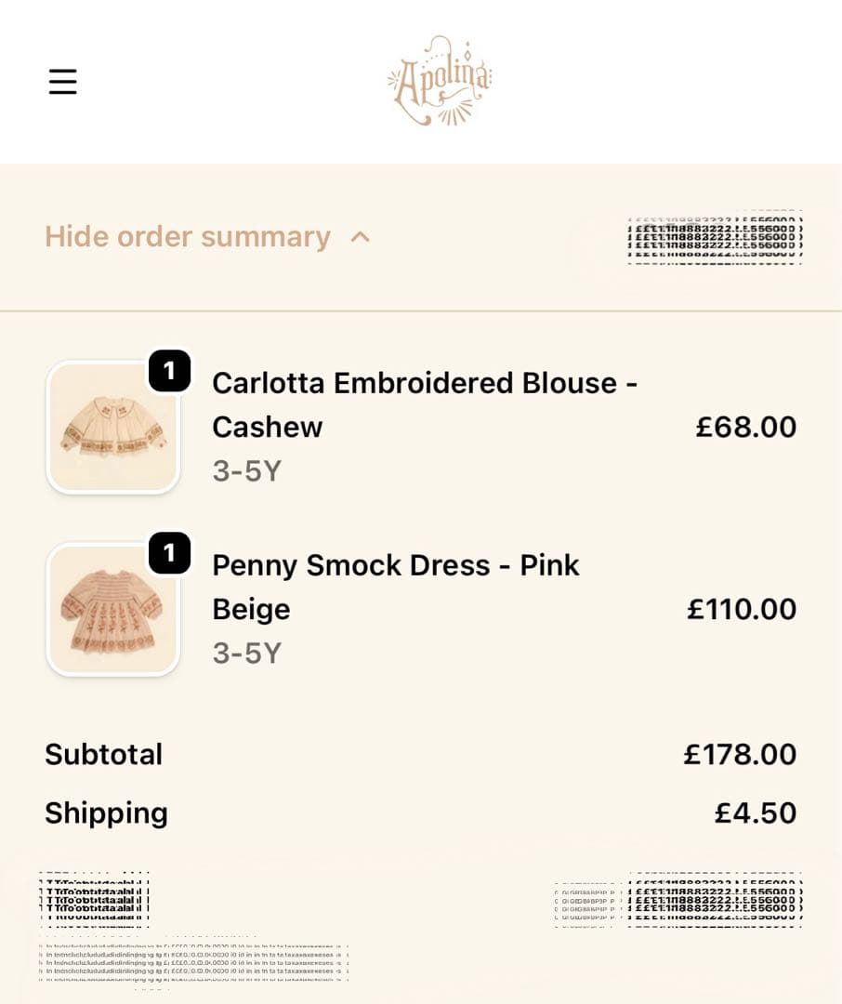This screenshot has height=1004, width=842.
Task: Click the £68.00 blouse price
Action: click(745, 427)
